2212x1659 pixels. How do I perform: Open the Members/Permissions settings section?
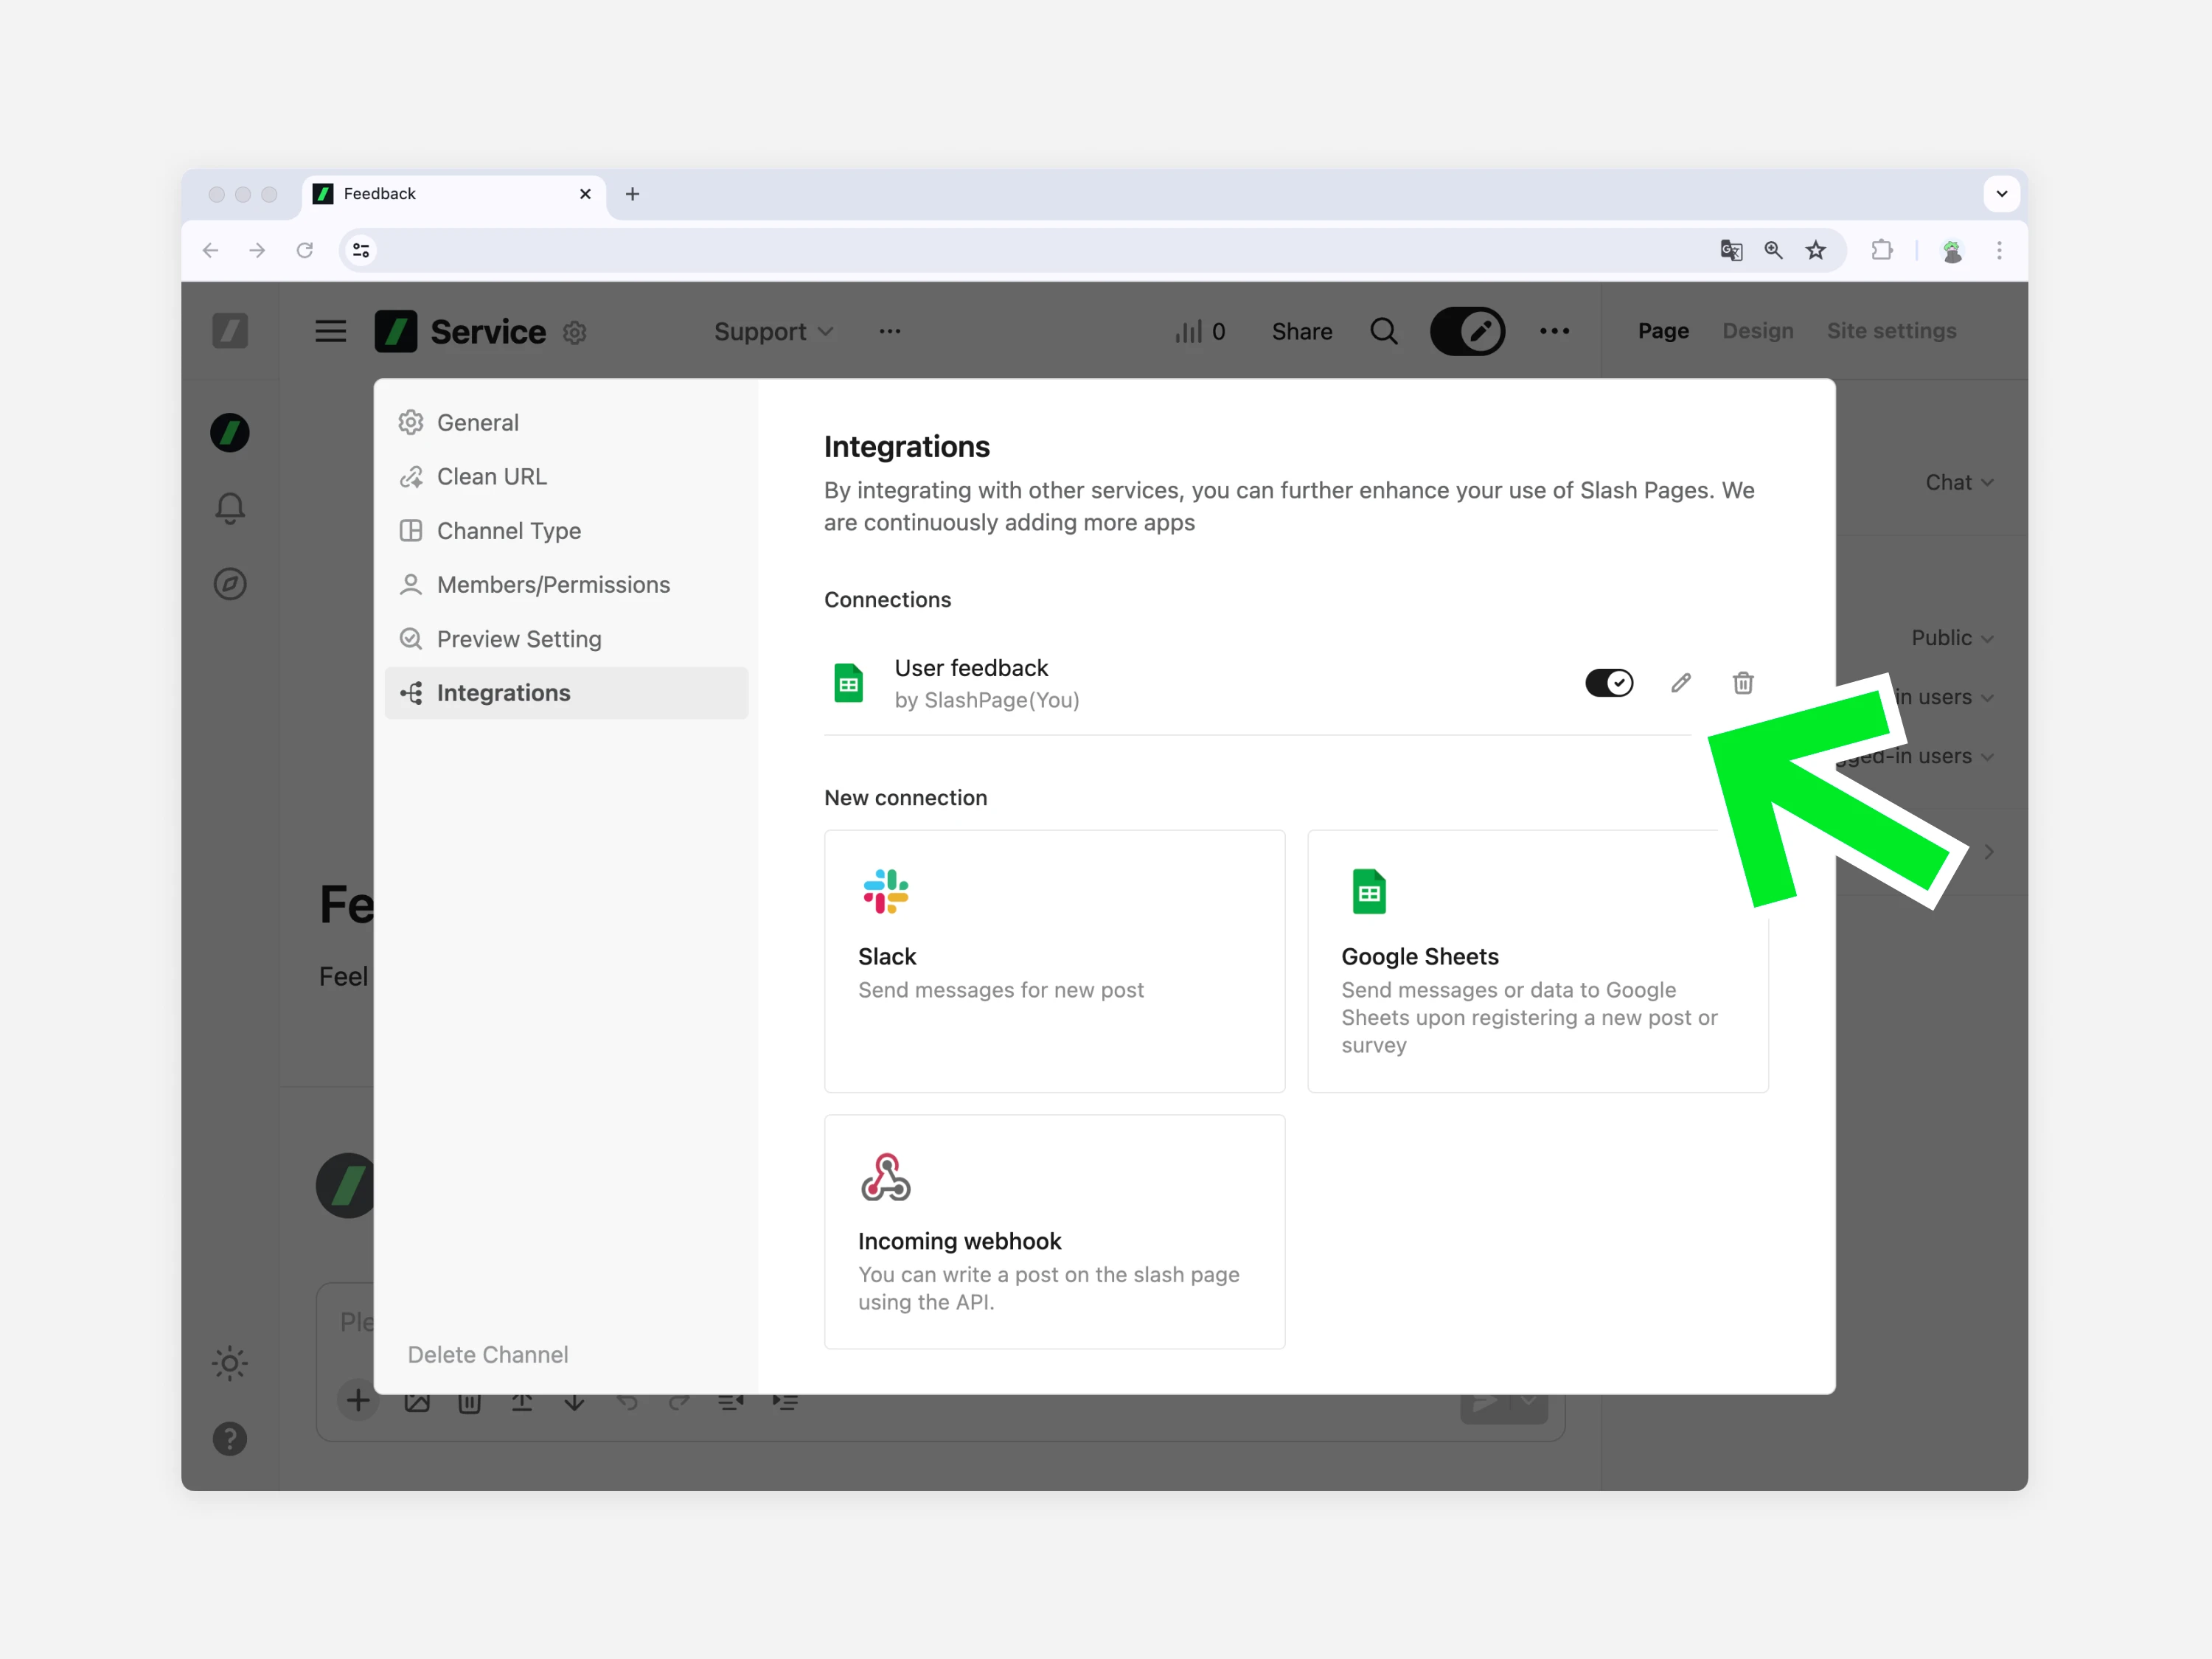point(566,584)
